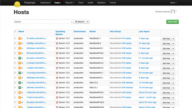Open the dropdown arrow next to Search button

88,22
